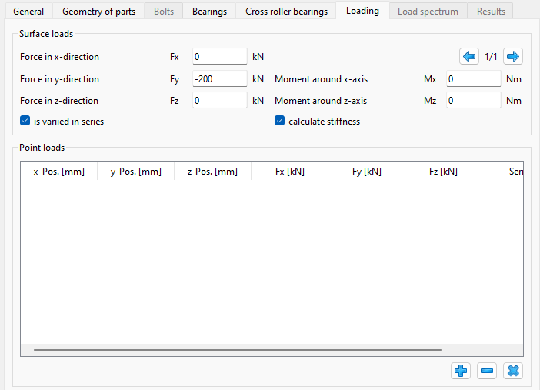Image resolution: width=540 pixels, height=390 pixels.
Task: Click the Fx force input field
Action: [x=219, y=57]
